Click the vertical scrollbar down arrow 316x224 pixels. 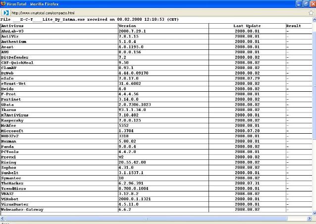click(314, 213)
